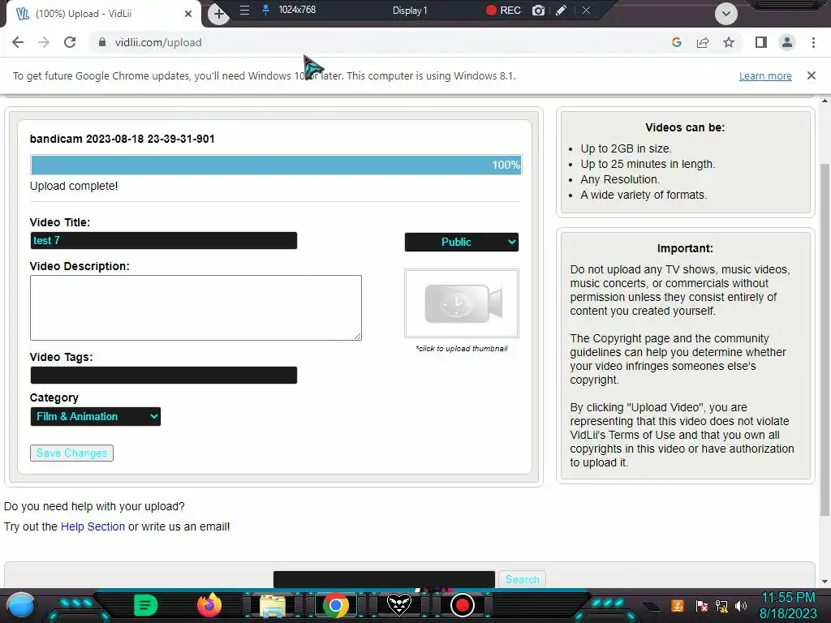Click the volume speaker tray icon

coord(740,605)
